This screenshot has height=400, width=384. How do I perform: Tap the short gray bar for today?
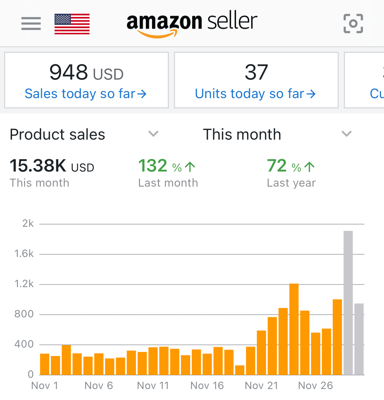pos(359,339)
